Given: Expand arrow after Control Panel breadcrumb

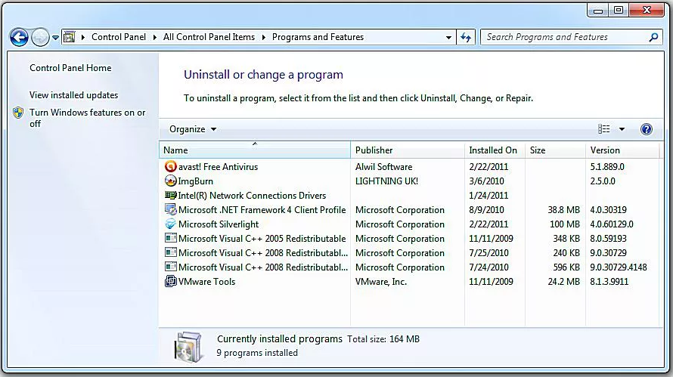Looking at the screenshot, I should click(x=154, y=37).
